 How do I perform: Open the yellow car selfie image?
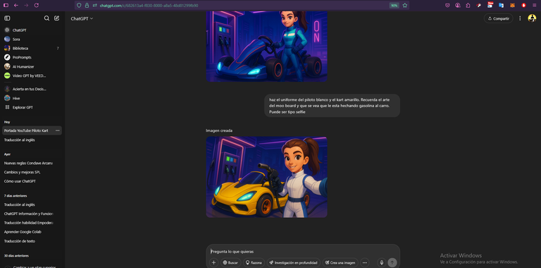(x=267, y=177)
